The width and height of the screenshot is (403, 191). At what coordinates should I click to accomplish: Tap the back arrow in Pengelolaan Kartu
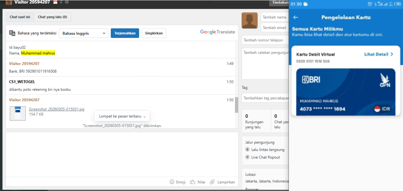(296, 17)
